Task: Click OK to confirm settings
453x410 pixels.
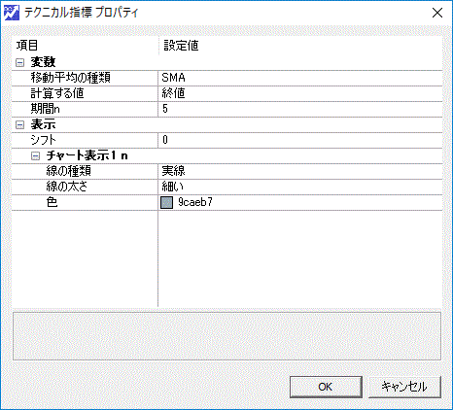Action: [x=326, y=387]
